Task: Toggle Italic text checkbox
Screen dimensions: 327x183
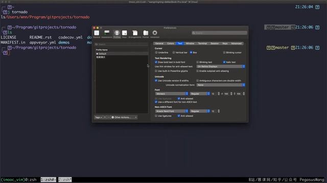Action: pos(224,62)
